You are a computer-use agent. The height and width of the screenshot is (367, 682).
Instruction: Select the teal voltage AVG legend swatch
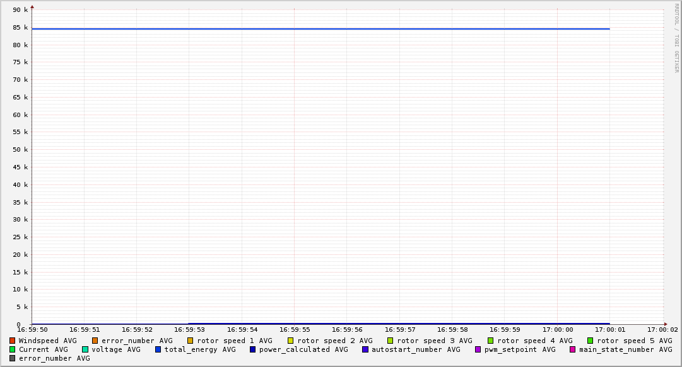pos(85,349)
